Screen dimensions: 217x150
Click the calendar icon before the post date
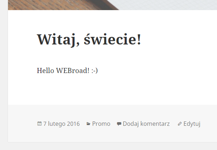(39, 124)
